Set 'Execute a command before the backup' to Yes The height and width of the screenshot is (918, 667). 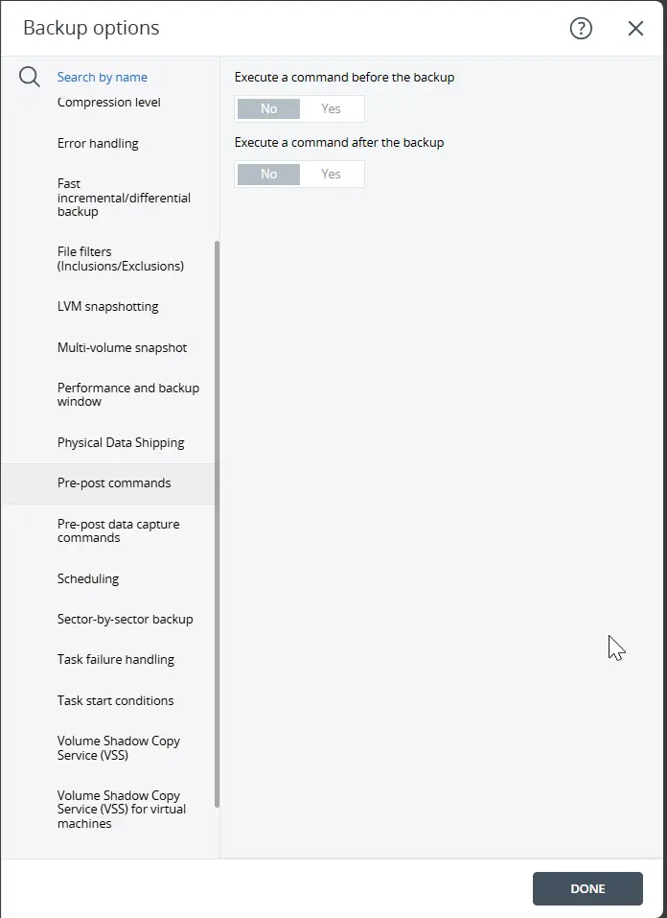(x=332, y=108)
